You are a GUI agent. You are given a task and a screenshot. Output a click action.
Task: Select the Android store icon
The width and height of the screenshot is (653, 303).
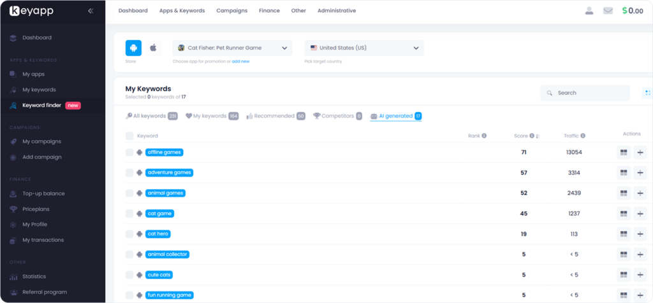[133, 48]
